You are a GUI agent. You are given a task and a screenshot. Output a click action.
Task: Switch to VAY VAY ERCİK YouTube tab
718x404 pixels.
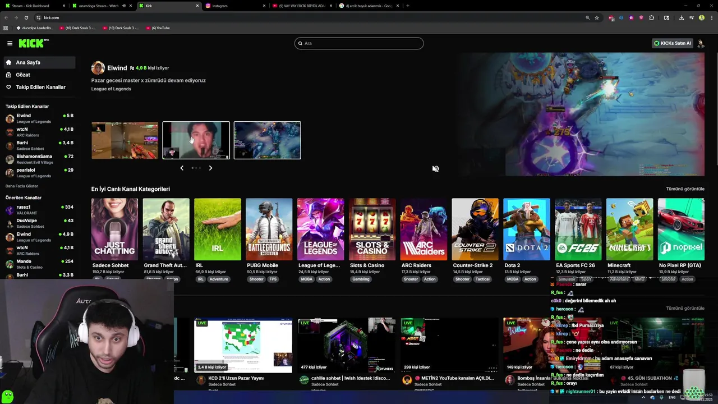coord(302,6)
